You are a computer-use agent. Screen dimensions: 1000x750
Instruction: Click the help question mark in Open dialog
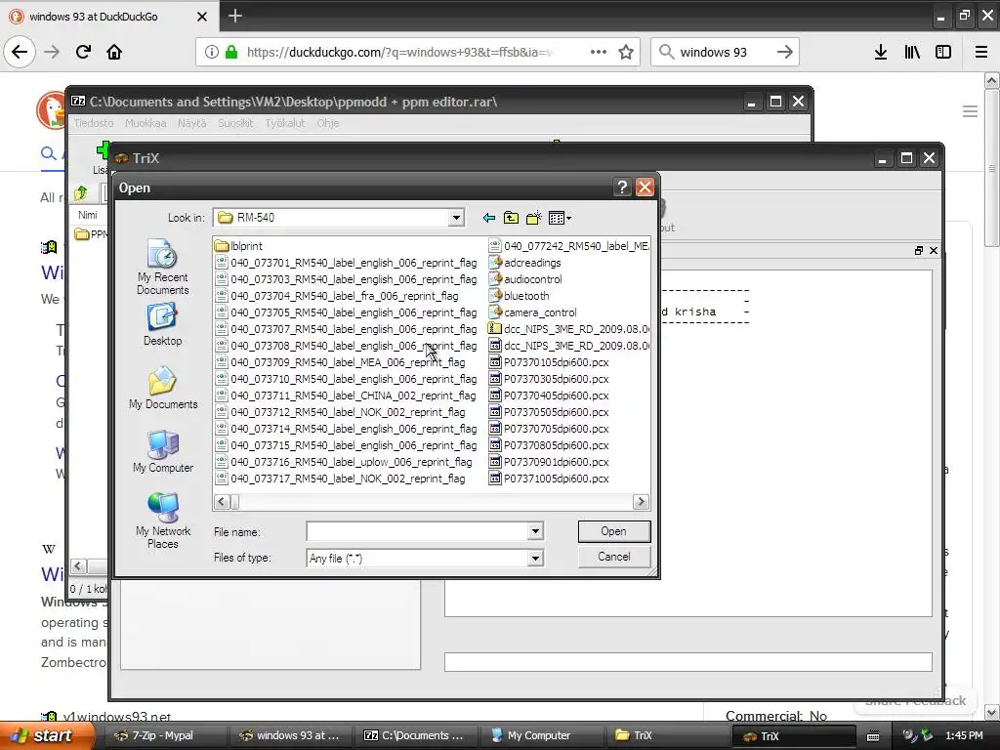click(622, 187)
